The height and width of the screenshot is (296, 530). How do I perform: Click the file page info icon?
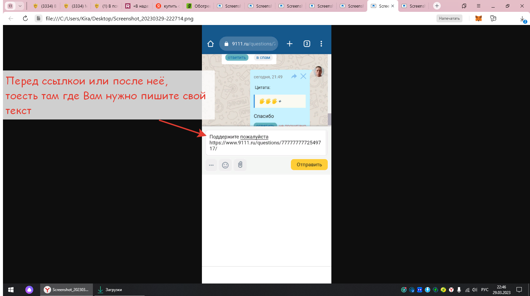(39, 18)
